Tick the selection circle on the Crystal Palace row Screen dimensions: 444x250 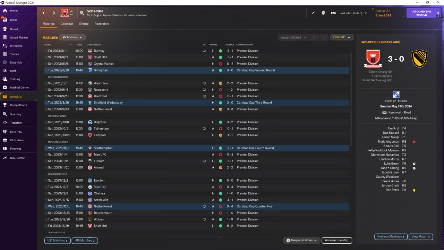click(46, 64)
